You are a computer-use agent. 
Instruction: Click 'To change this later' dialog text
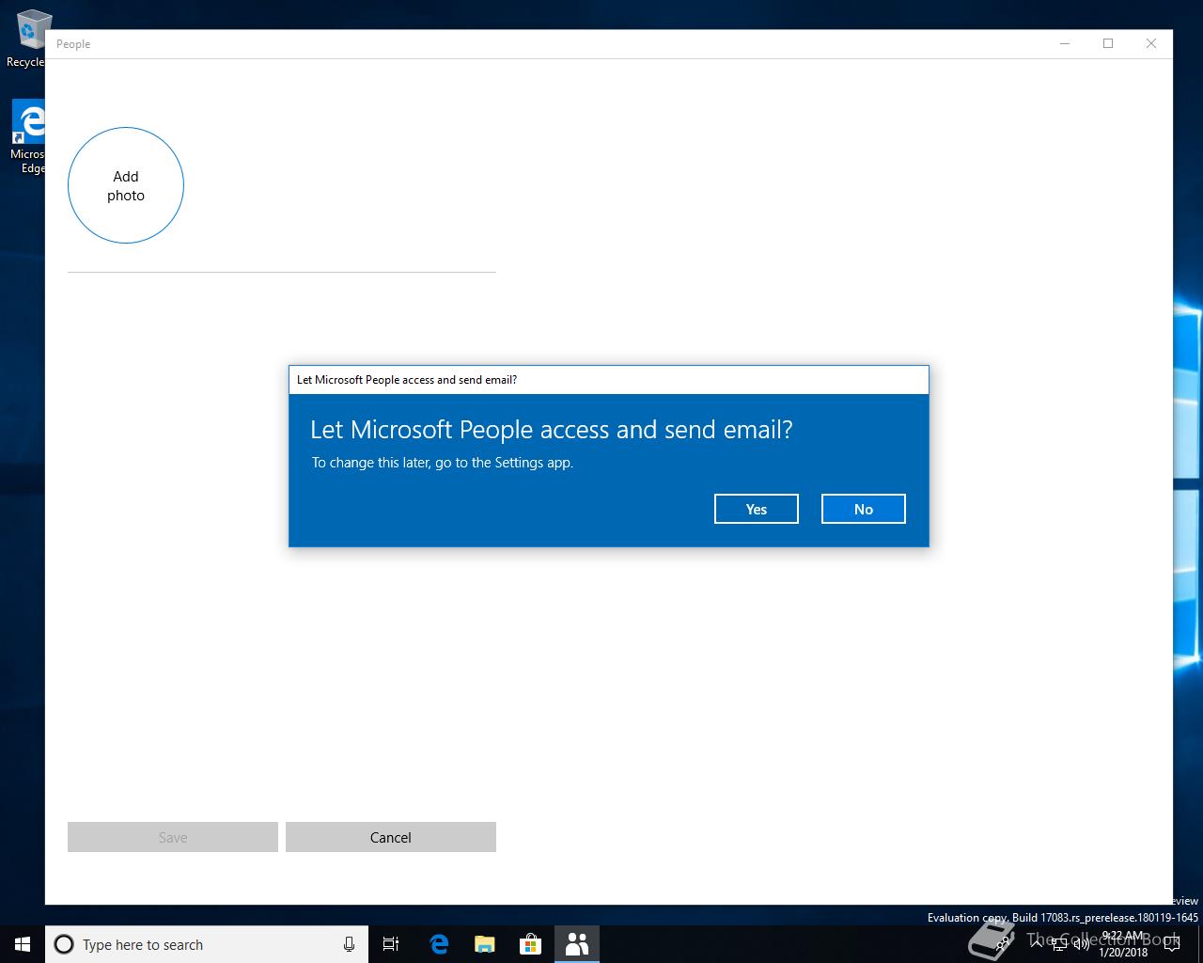point(443,463)
